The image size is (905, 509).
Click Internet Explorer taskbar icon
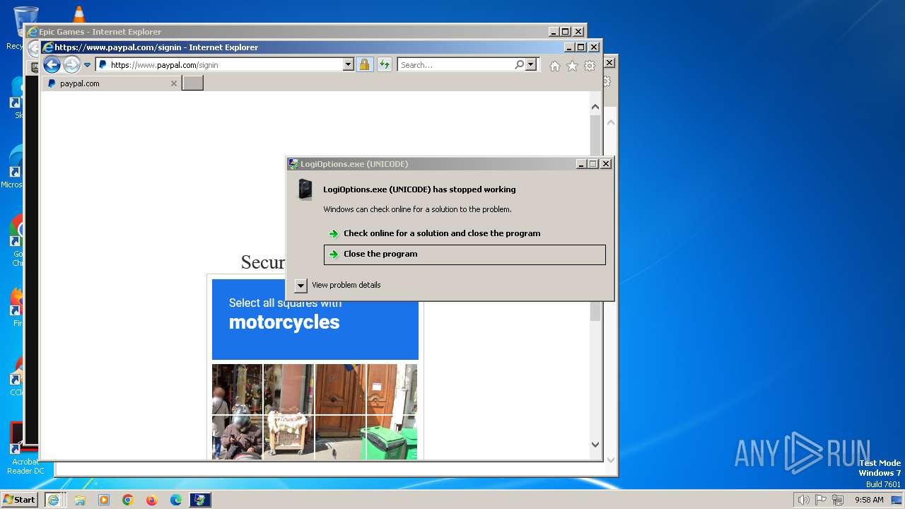[x=53, y=500]
